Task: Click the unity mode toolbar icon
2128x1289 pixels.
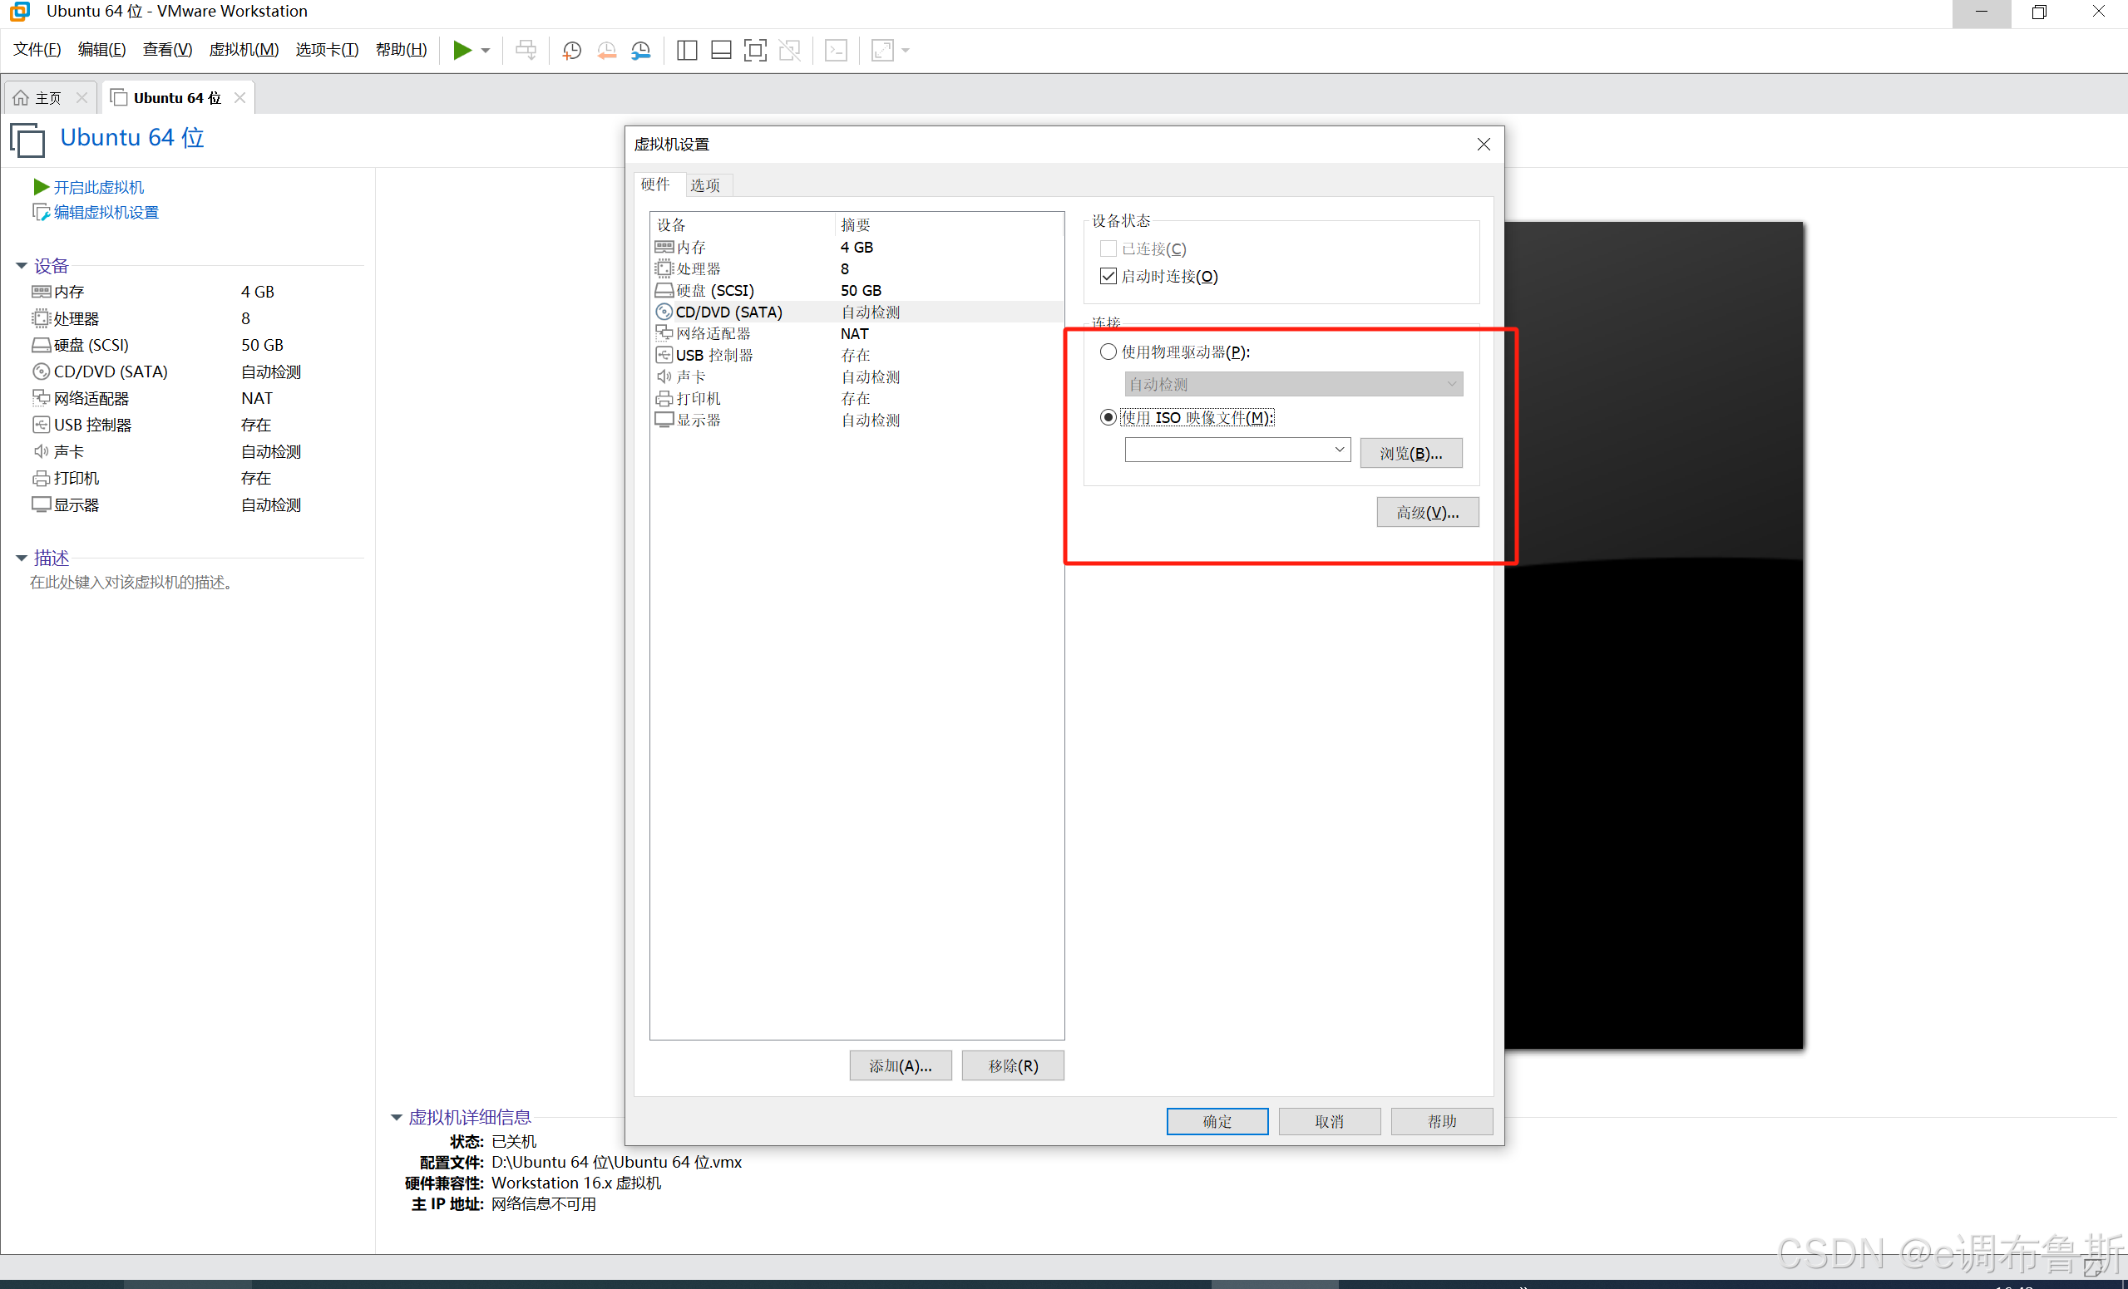Action: (789, 50)
